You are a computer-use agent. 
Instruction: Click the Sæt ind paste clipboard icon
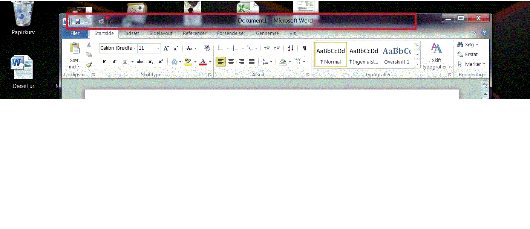coord(75,49)
